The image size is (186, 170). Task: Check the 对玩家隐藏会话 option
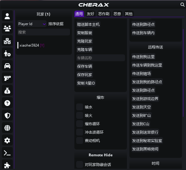tap(80, 164)
